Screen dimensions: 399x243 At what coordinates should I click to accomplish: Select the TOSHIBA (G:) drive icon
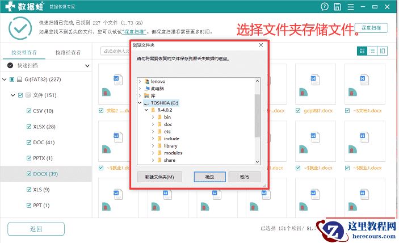click(x=146, y=103)
